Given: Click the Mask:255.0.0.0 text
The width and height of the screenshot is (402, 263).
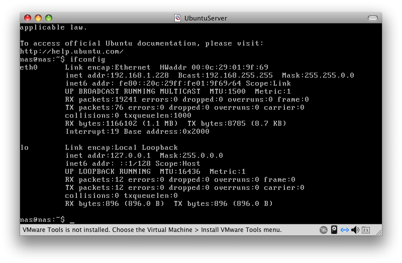Looking at the screenshot, I should [191, 155].
